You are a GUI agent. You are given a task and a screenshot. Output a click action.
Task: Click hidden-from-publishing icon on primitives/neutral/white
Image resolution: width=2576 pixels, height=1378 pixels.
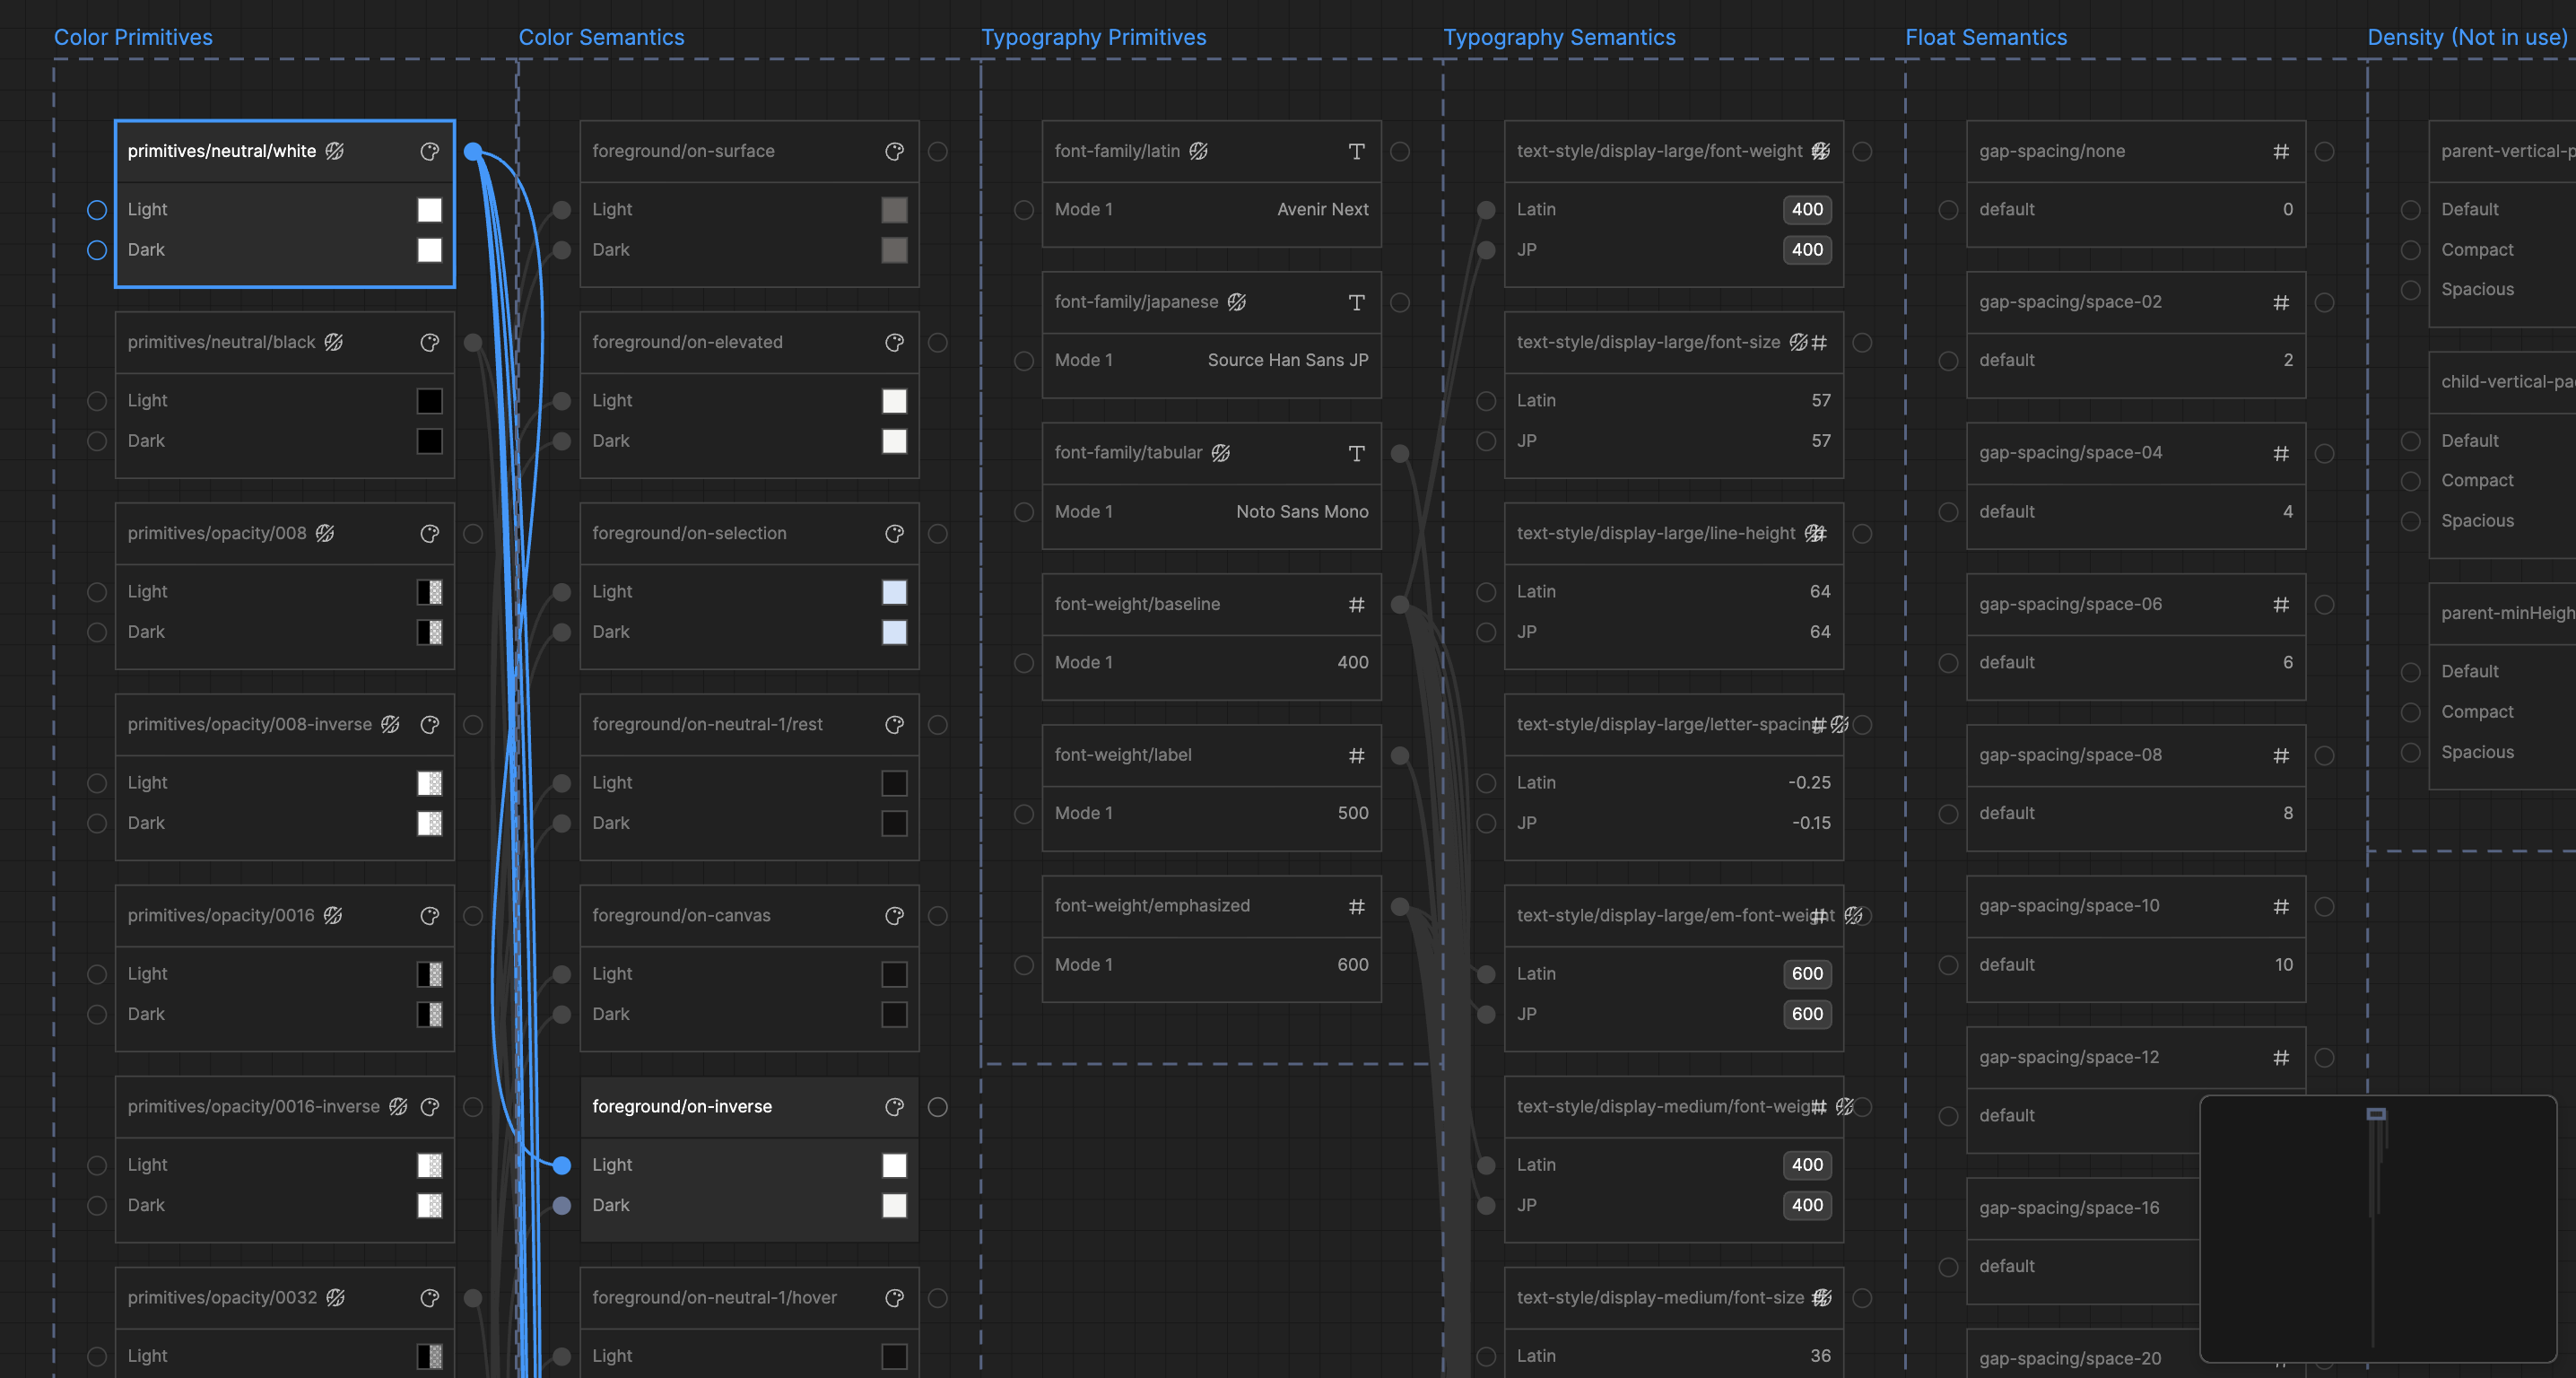[335, 151]
